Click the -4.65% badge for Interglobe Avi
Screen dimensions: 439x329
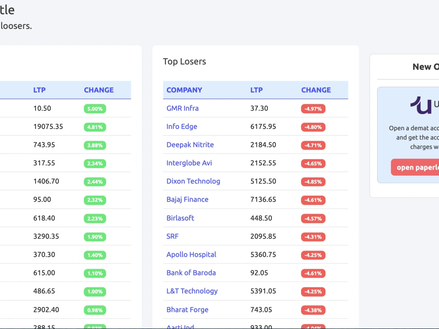tap(313, 163)
